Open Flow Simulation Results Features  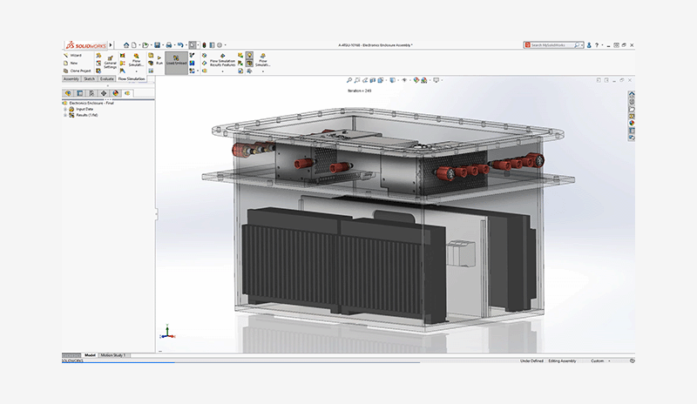[x=221, y=63]
